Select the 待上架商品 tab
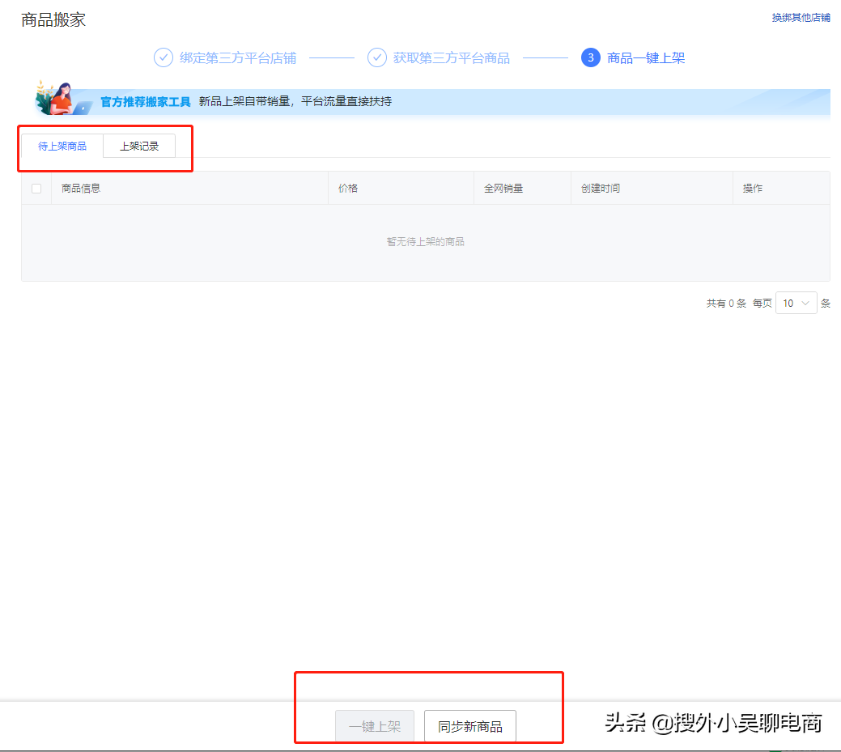This screenshot has width=841, height=752. 64,146
